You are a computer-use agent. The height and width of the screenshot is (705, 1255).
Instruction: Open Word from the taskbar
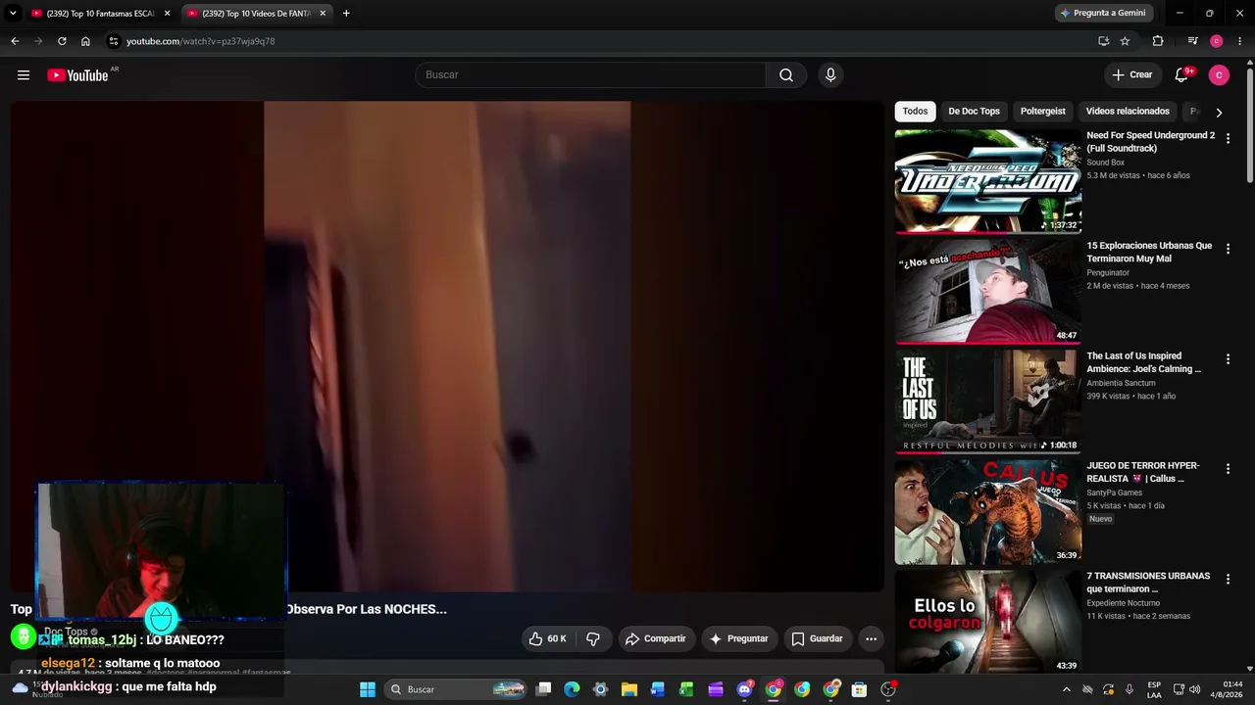(658, 689)
